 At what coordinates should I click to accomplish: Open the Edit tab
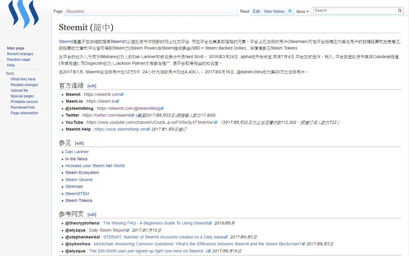coord(256,11)
